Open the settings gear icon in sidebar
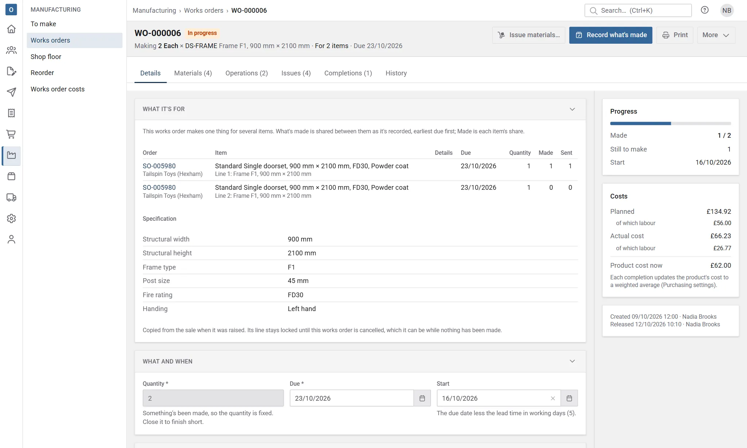 (x=11, y=219)
